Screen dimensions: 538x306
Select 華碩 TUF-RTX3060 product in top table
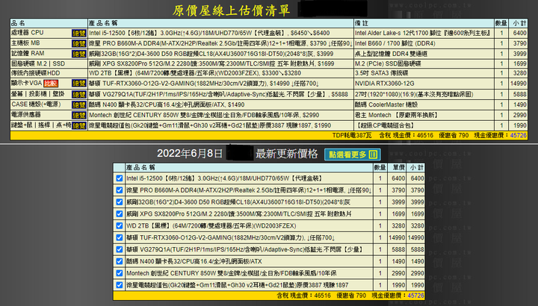[204, 84]
